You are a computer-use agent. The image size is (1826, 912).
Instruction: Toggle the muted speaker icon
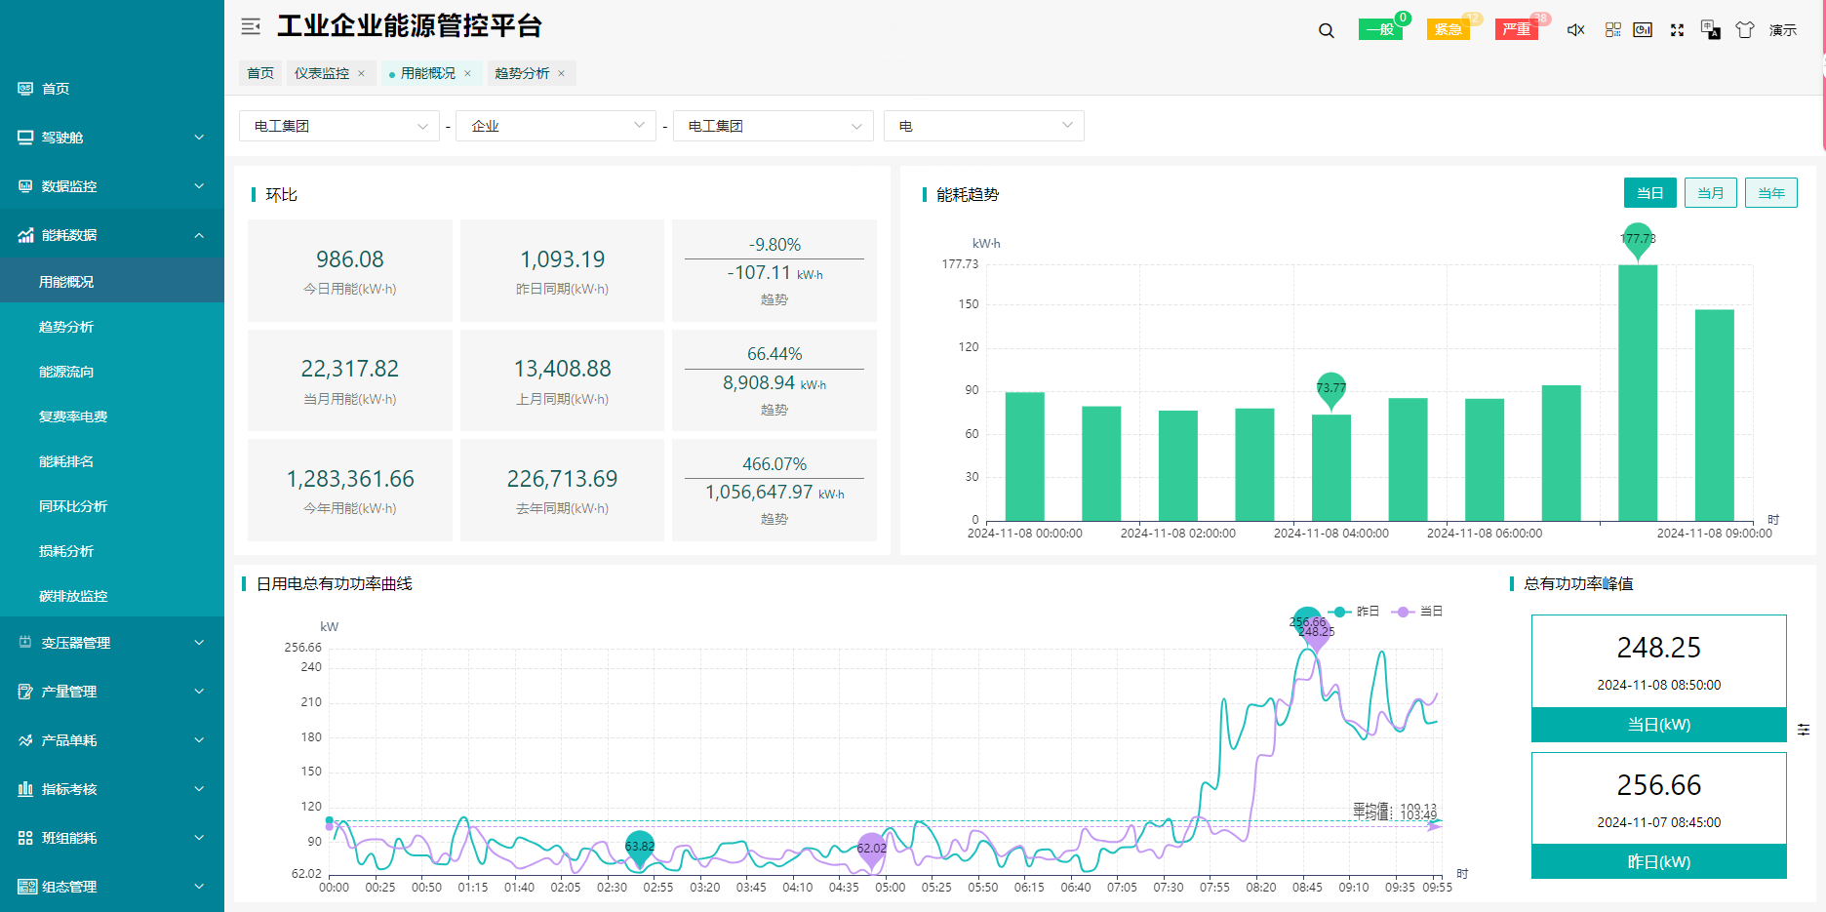tap(1575, 30)
